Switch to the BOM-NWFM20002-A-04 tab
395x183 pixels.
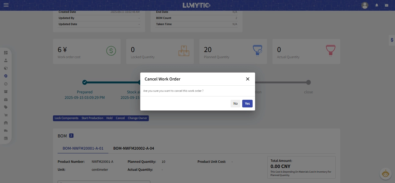tap(134, 148)
